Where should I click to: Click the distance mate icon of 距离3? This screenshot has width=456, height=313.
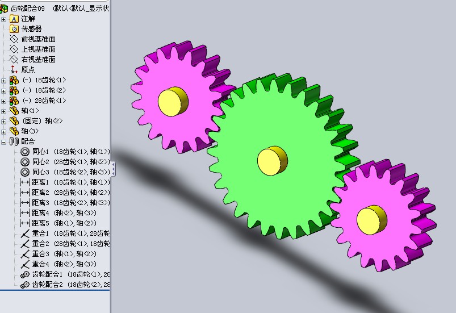coord(25,203)
